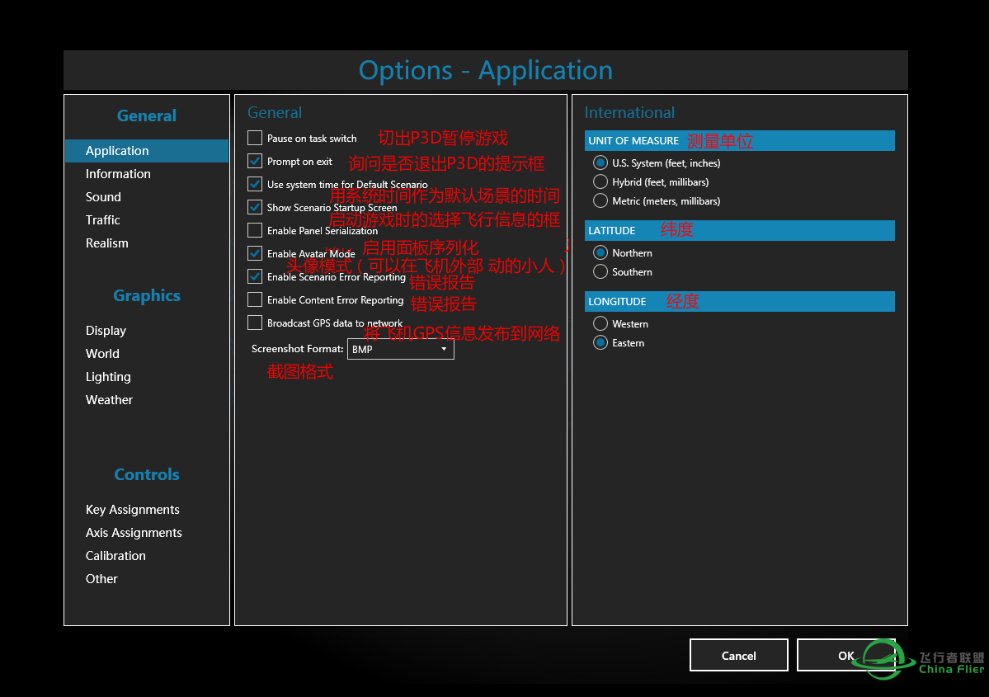Disable Scenario Error Reporting

255,276
